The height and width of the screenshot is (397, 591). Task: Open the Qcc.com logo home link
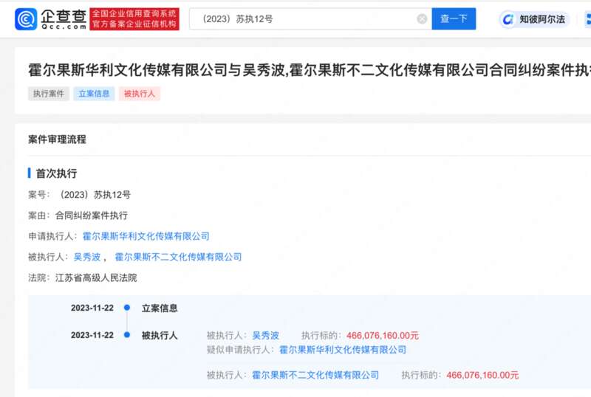[x=50, y=19]
